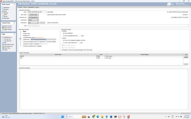The image size is (191, 119).
Task: Go to Channels in the sidebar
Action: (x=6, y=9)
